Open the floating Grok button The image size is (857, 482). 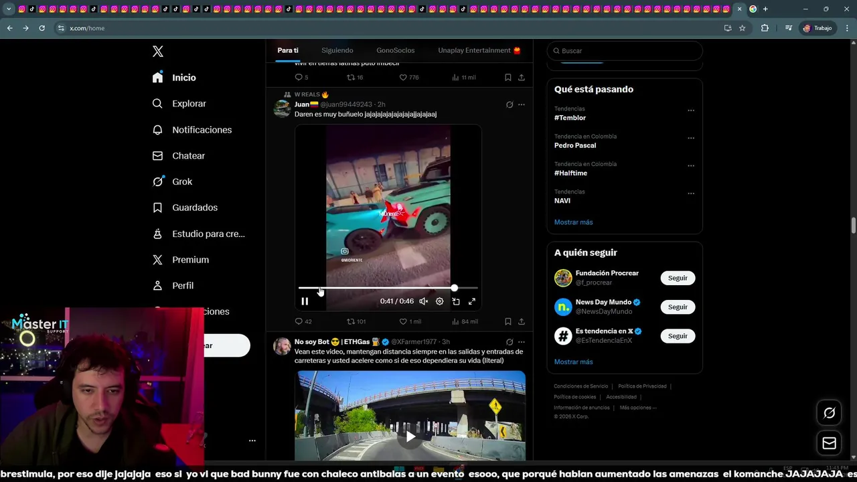pos(829,413)
